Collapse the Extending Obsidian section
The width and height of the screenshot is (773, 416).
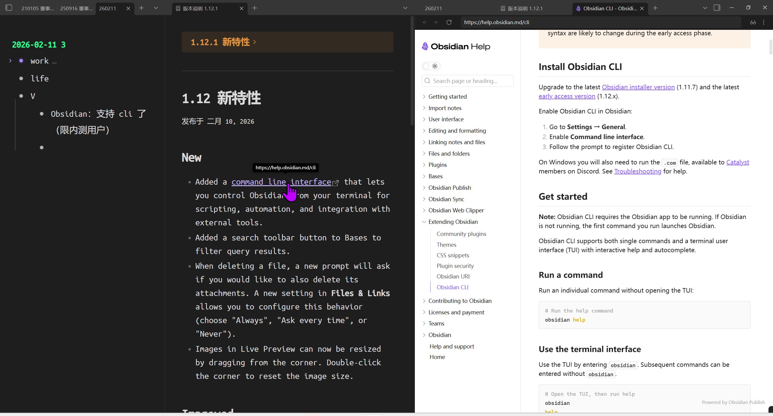pos(424,222)
